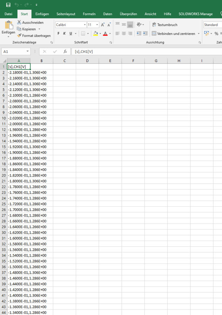Expand the Name Box dropdown arrow
The width and height of the screenshot is (222, 315).
coord(28,52)
